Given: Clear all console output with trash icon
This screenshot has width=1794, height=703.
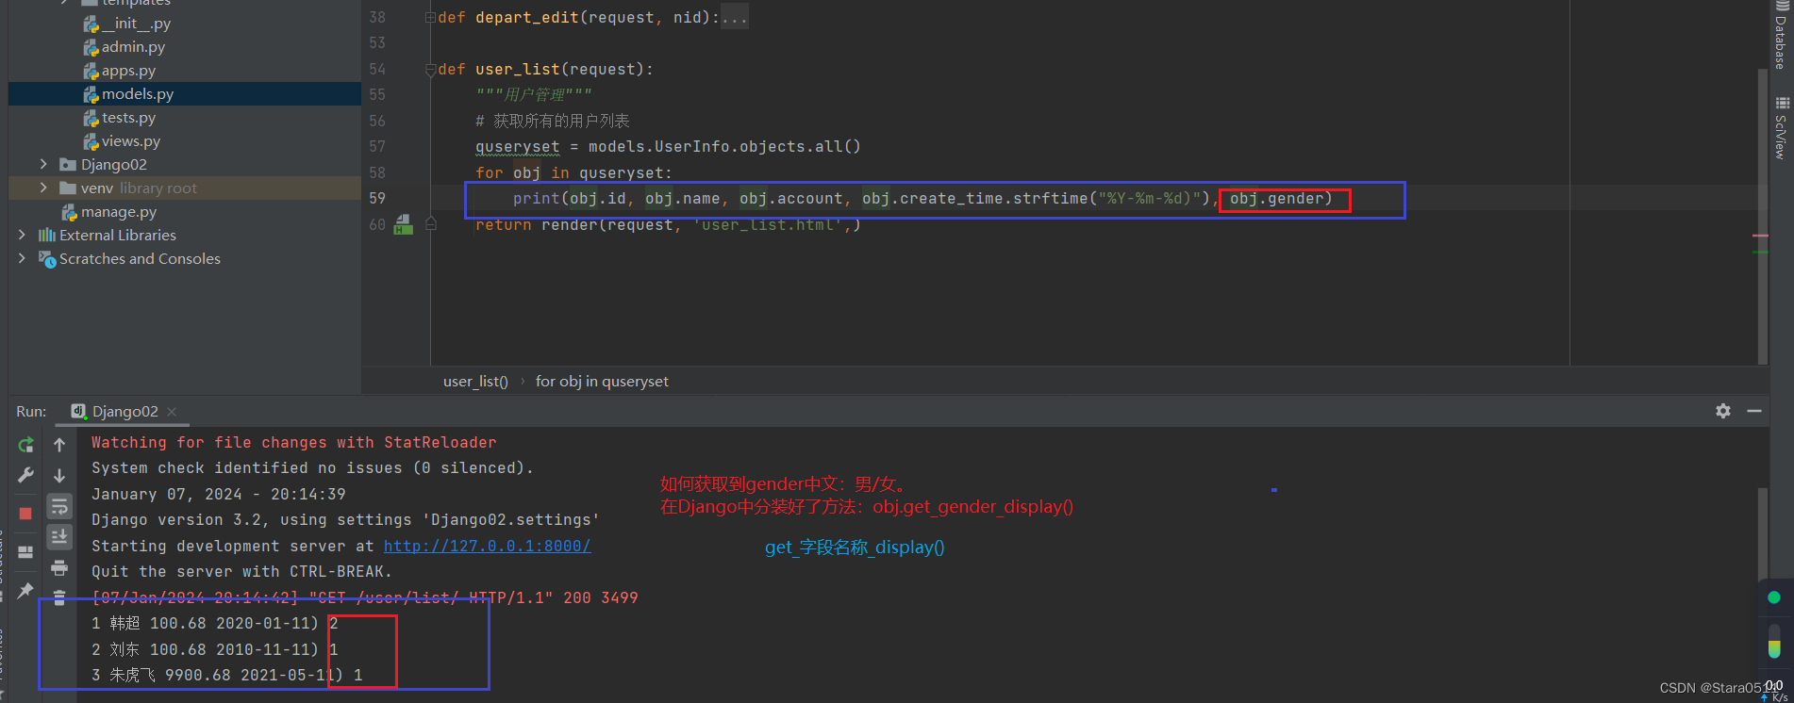Looking at the screenshot, I should click(x=59, y=597).
